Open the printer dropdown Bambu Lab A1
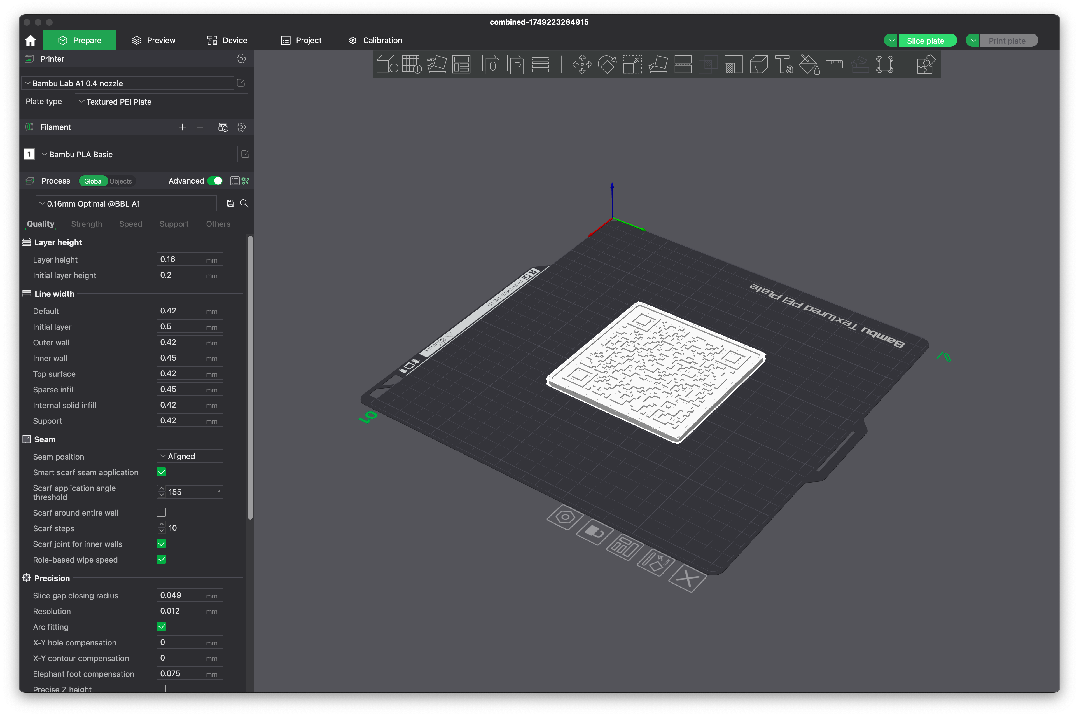Image resolution: width=1079 pixels, height=716 pixels. coord(127,83)
